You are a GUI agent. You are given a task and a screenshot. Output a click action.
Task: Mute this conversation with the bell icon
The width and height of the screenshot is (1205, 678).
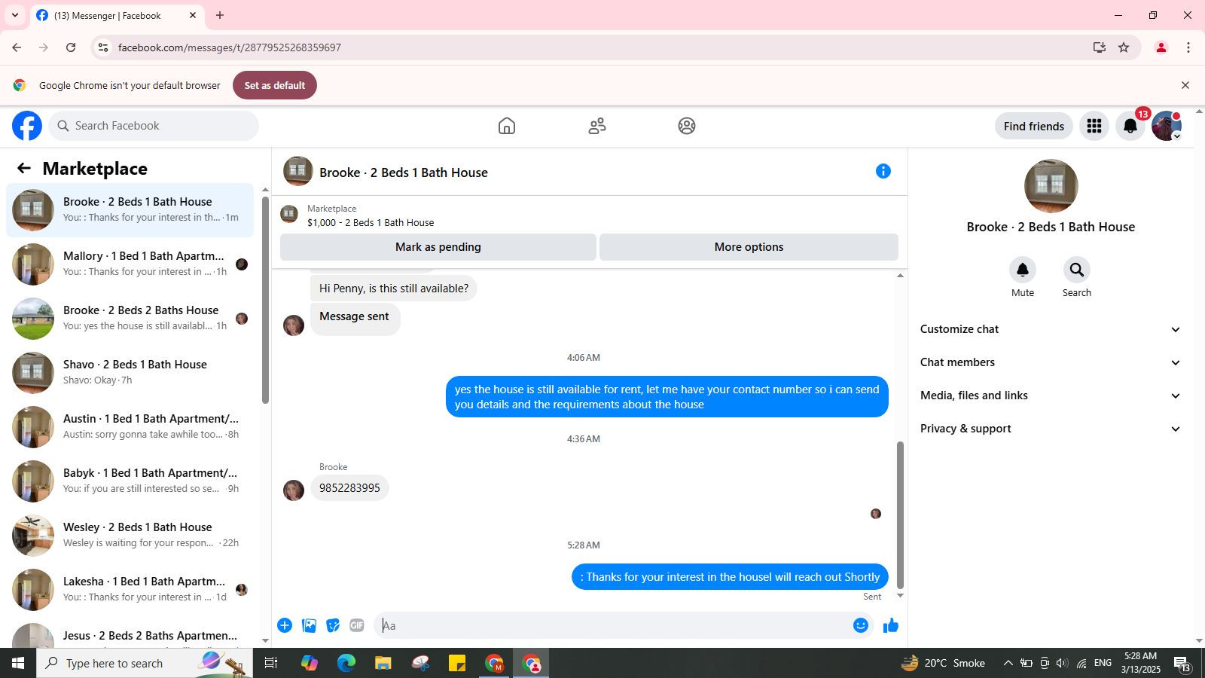[x=1023, y=270]
